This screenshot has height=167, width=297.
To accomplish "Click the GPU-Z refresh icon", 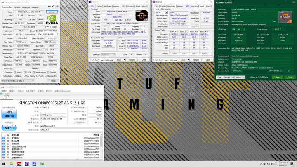I will pos(53,7).
